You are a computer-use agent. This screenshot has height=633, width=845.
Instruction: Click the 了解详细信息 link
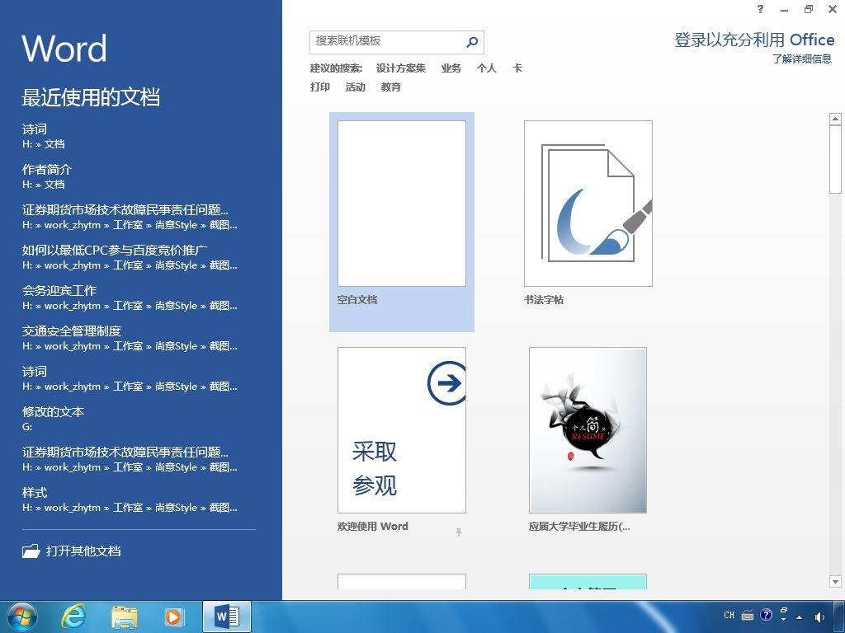click(802, 59)
